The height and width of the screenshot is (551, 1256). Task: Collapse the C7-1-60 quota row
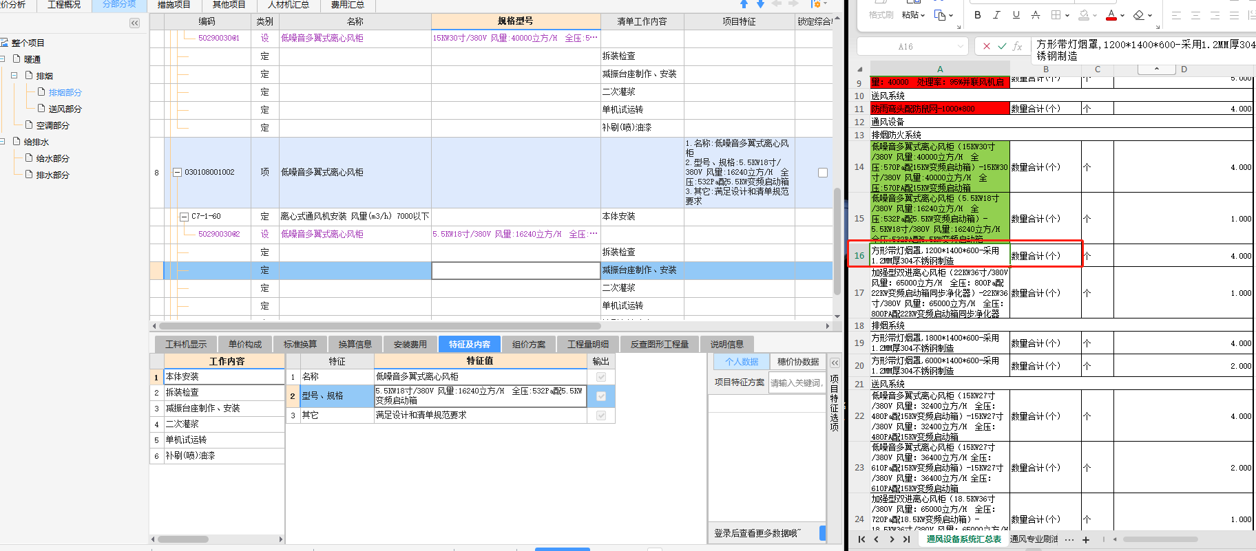184,217
